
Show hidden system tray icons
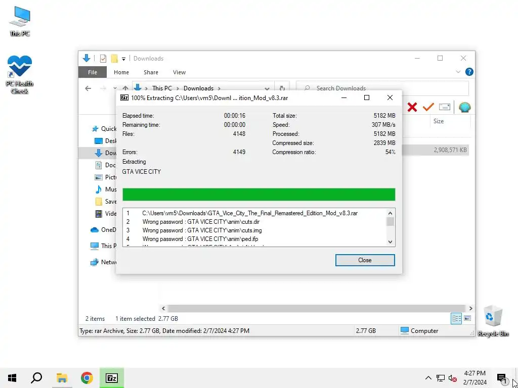pyautogui.click(x=428, y=378)
